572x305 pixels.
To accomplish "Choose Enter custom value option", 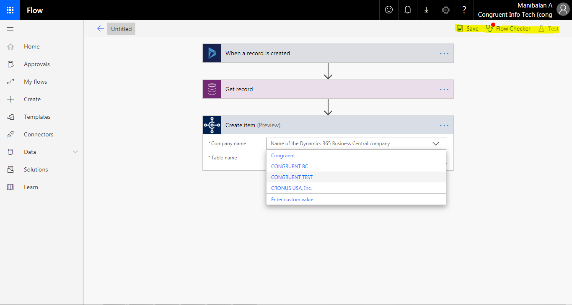I will pyautogui.click(x=356, y=200).
